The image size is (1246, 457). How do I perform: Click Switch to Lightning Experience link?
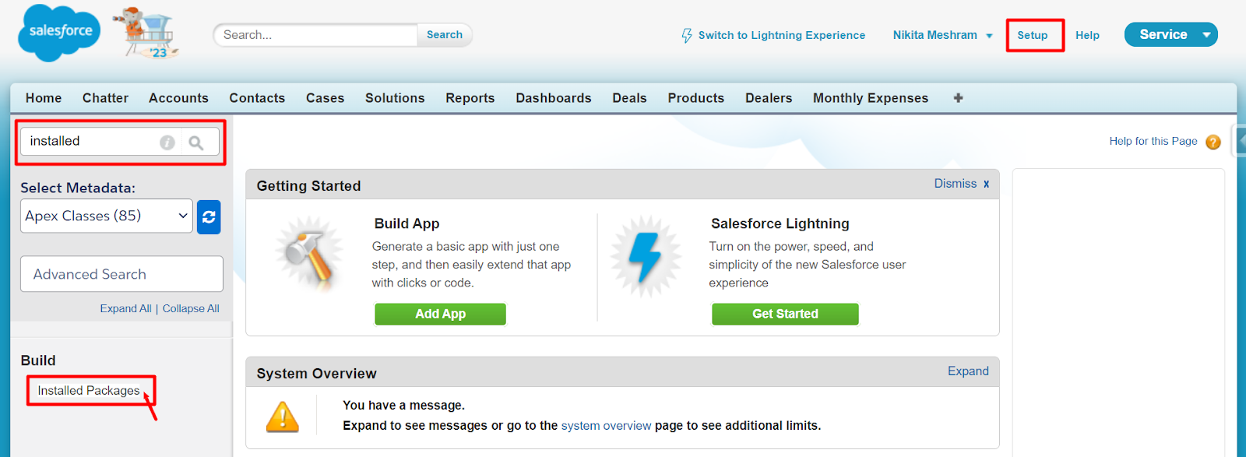coord(782,36)
